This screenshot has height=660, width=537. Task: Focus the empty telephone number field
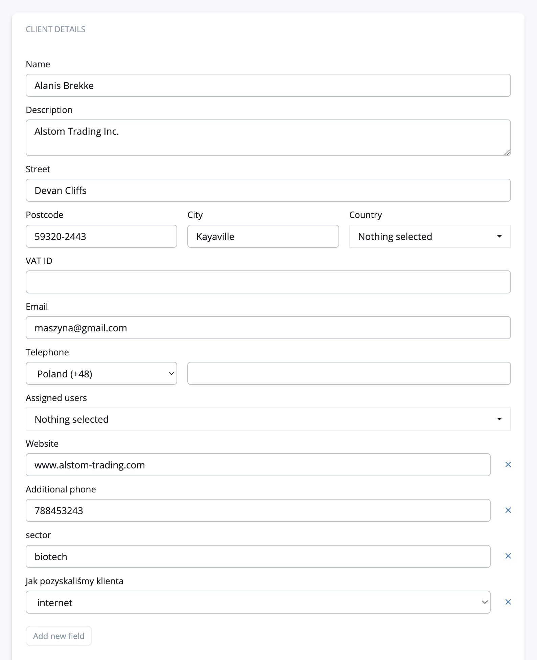click(349, 374)
